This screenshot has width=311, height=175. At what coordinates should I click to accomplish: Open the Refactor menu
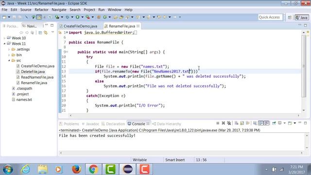coord(41,10)
